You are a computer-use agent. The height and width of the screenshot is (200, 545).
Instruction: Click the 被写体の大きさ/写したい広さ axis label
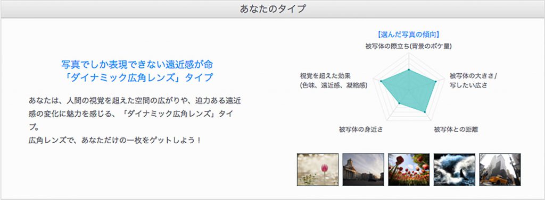point(473,81)
